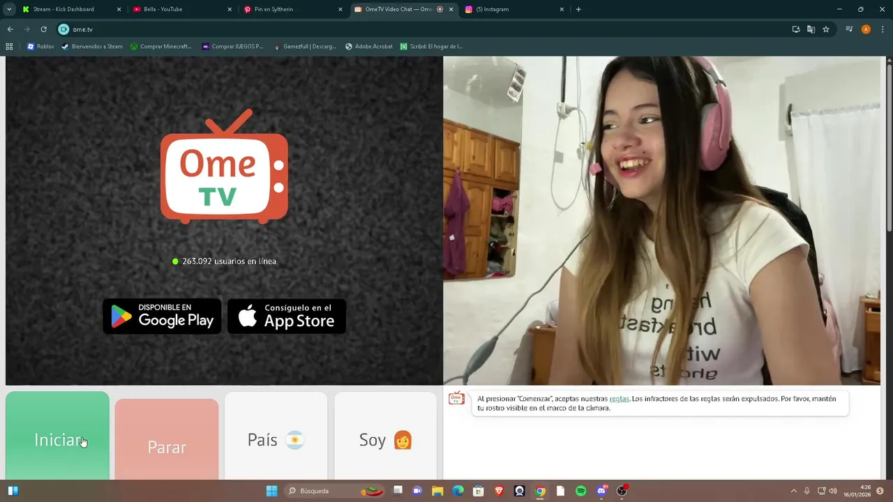This screenshot has height=502, width=893.
Task: Open Spotify from the taskbar
Action: click(x=580, y=491)
